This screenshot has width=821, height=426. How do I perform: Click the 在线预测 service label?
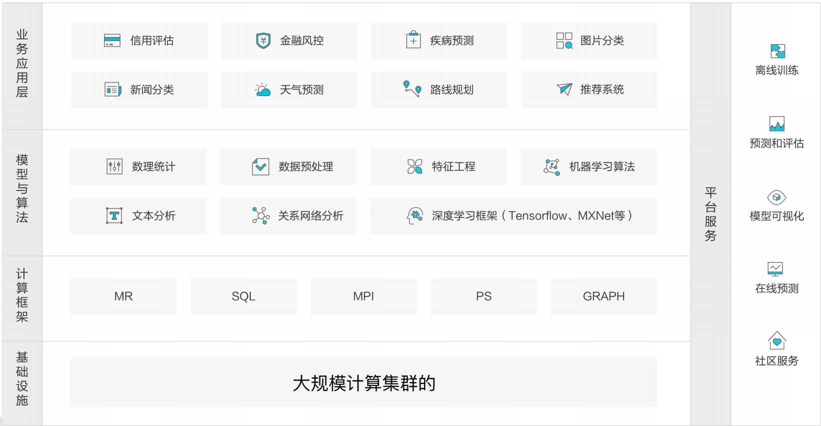point(776,288)
